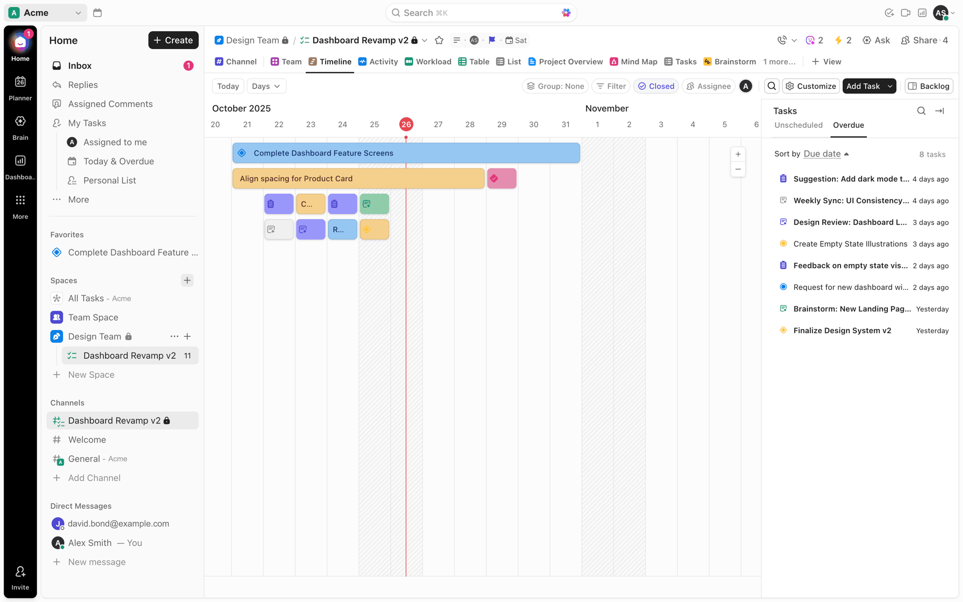Click the automations lightning bolt icon
The image size is (963, 602).
point(843,40)
